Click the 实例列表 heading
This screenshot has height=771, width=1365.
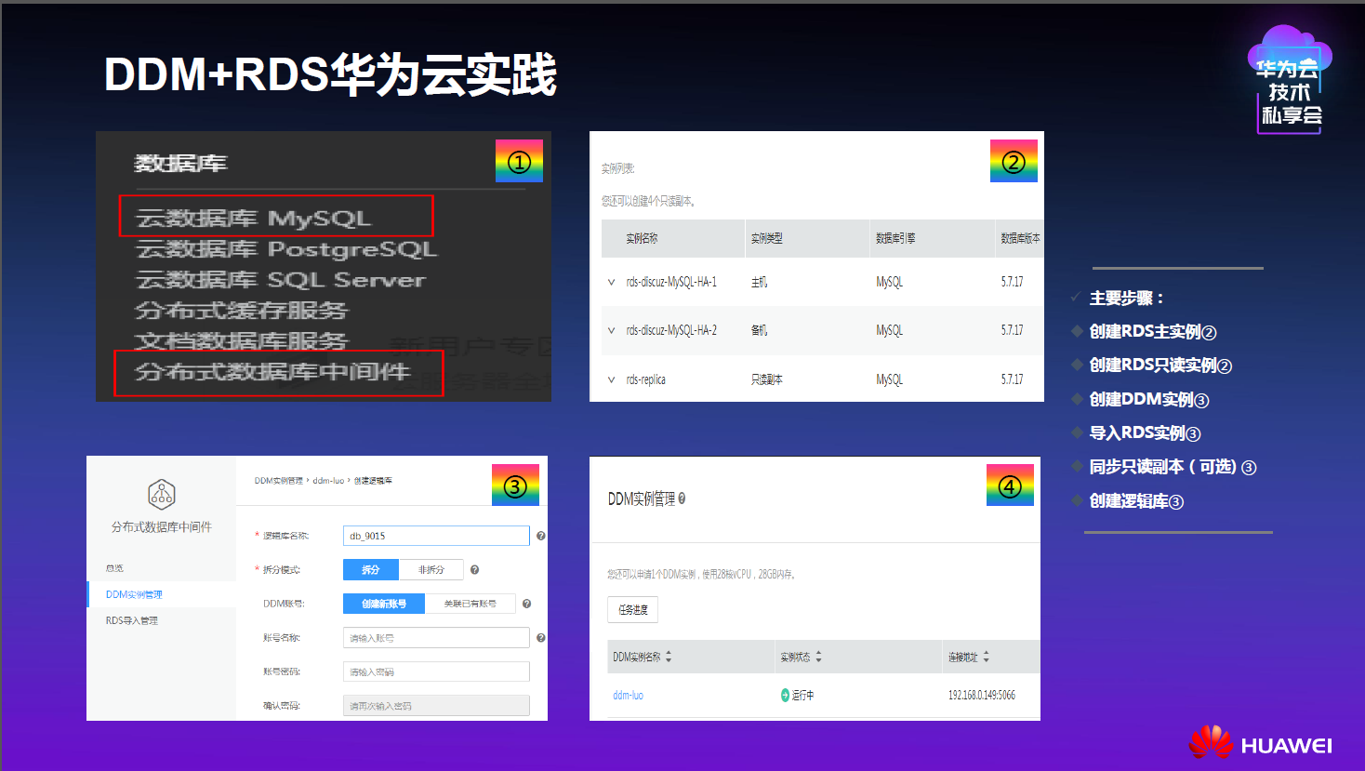click(617, 168)
